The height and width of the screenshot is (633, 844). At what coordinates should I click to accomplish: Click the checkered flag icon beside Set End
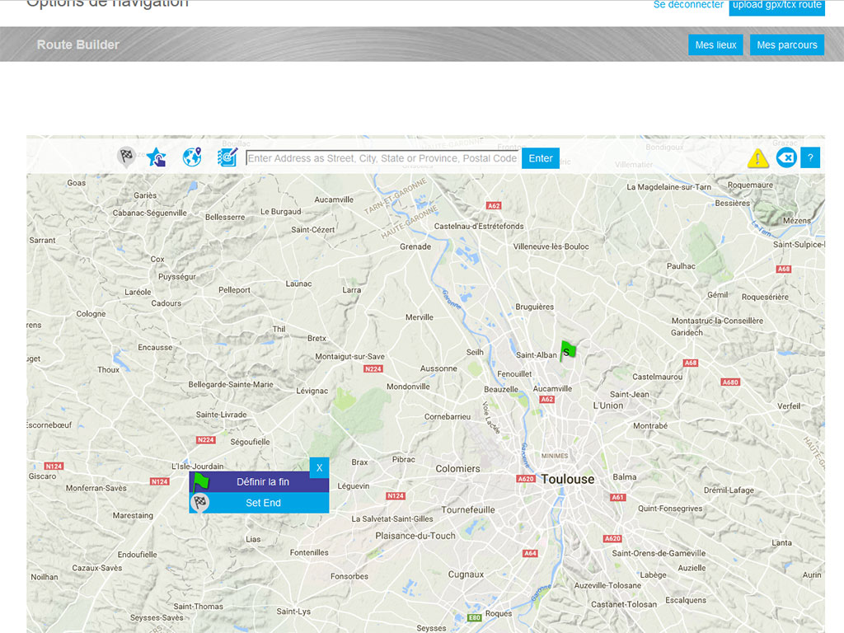point(200,503)
